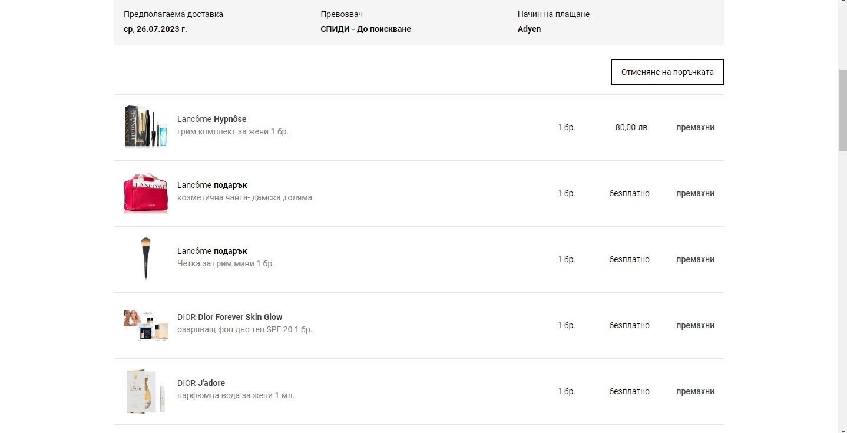
Task: Remove the Dior Forever Skin Glow item
Action: pyautogui.click(x=695, y=325)
